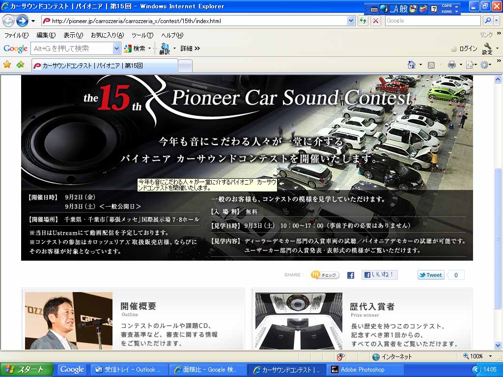Click the Home page icon in command bar
Image resolution: width=503 pixels, height=377 pixels.
[x=412, y=65]
